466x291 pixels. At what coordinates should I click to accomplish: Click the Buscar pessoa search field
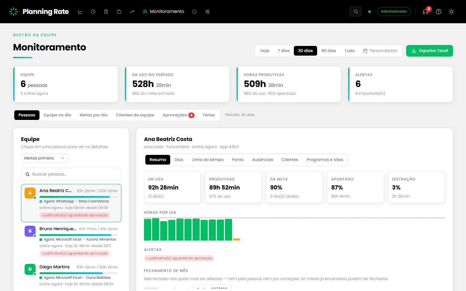(71, 174)
